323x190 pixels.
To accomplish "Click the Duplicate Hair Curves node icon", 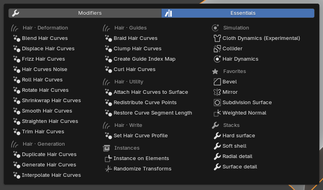I will (x=17, y=154).
